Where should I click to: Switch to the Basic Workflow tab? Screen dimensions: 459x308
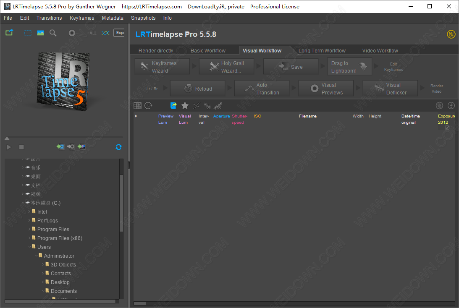pos(208,50)
